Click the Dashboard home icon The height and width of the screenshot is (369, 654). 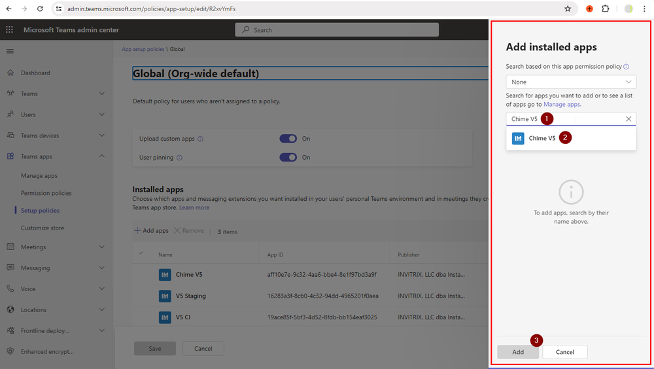coord(10,73)
